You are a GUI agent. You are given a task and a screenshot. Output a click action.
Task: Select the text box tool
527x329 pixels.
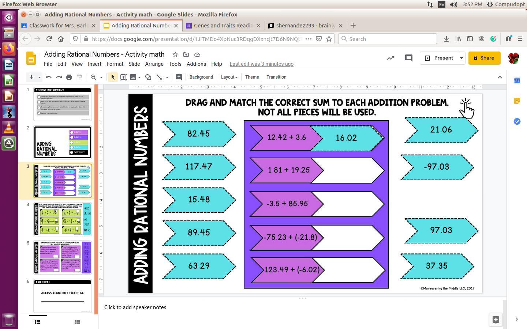[x=123, y=77]
